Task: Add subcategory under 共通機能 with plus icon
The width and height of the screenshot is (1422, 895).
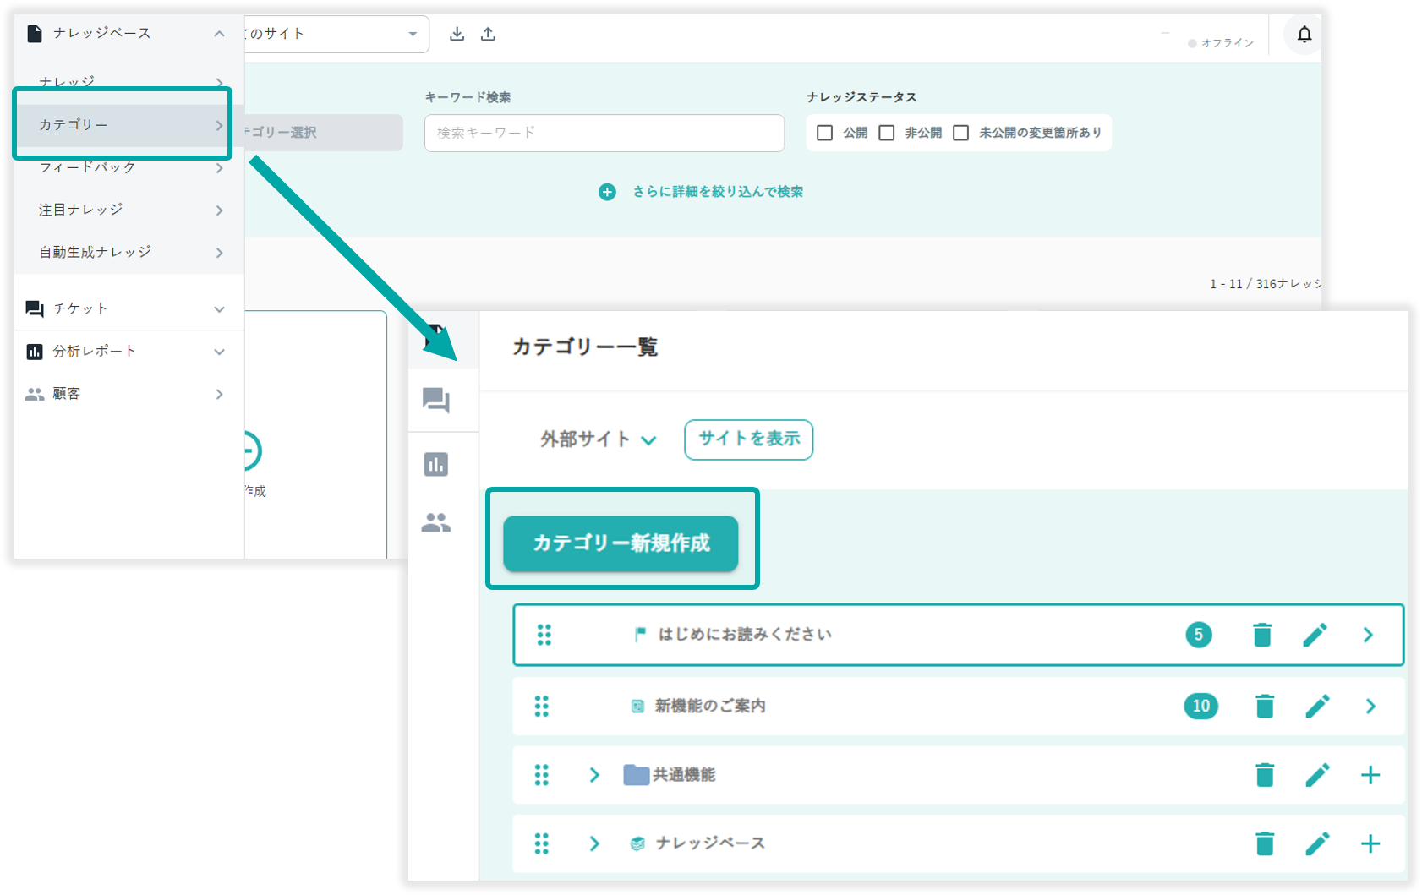Action: point(1370,775)
